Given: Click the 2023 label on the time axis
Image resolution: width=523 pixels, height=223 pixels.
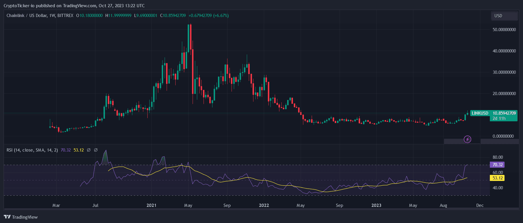Looking at the screenshot, I should (x=376, y=205).
